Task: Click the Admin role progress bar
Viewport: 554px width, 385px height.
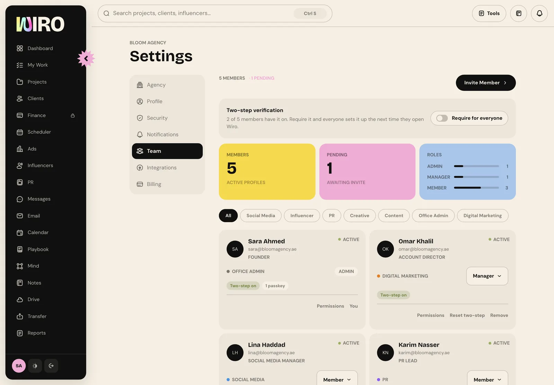Action: (476, 166)
